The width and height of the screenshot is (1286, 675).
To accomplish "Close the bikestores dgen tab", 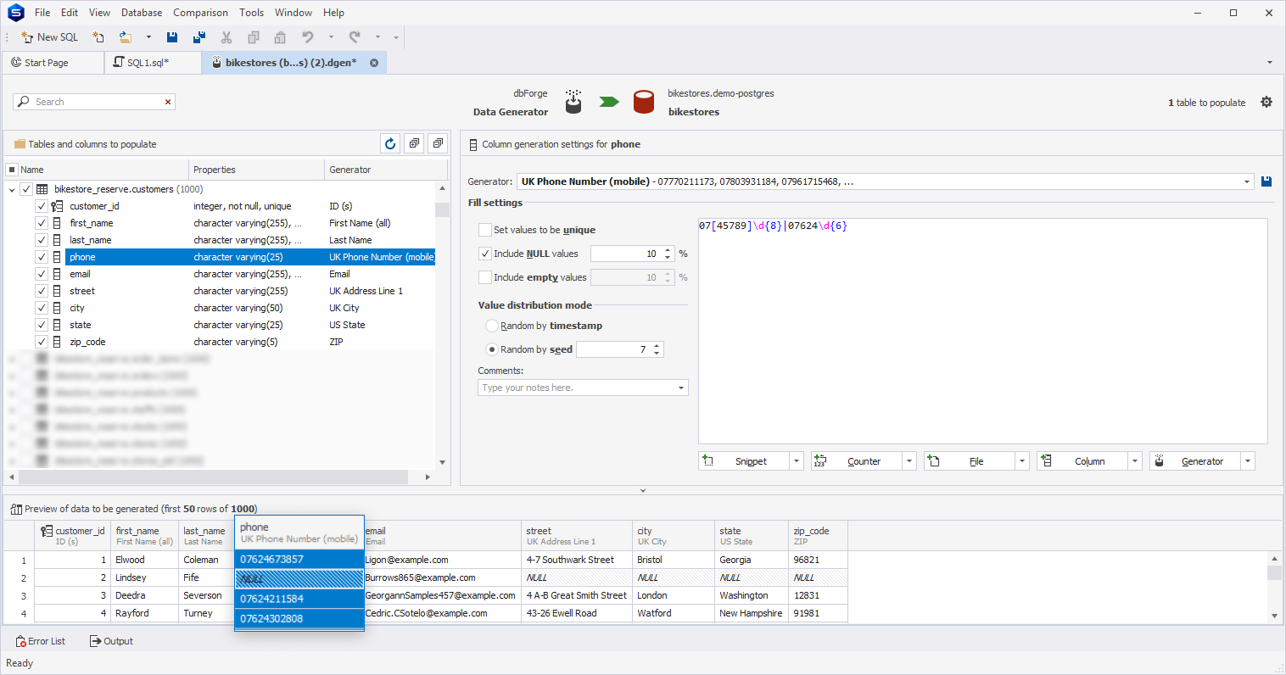I will tap(374, 63).
